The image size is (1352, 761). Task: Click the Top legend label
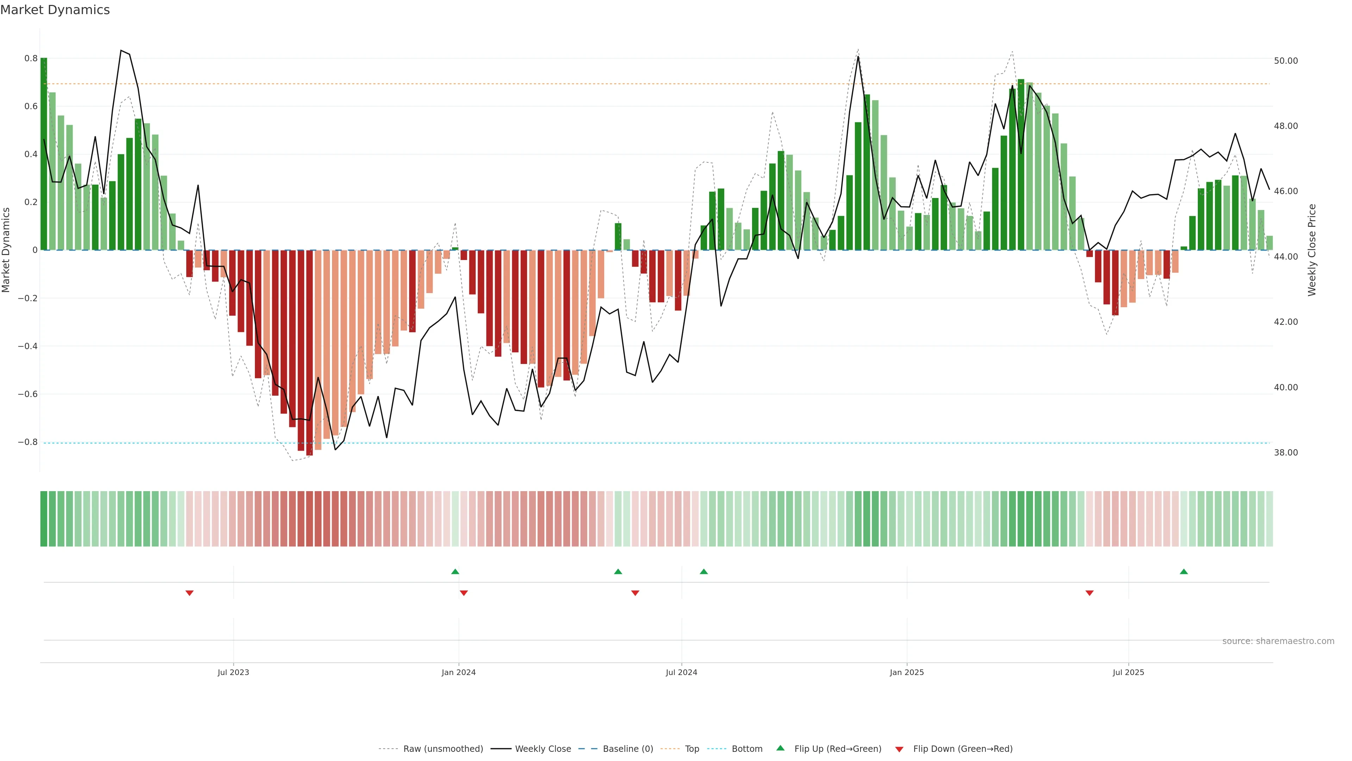(692, 749)
